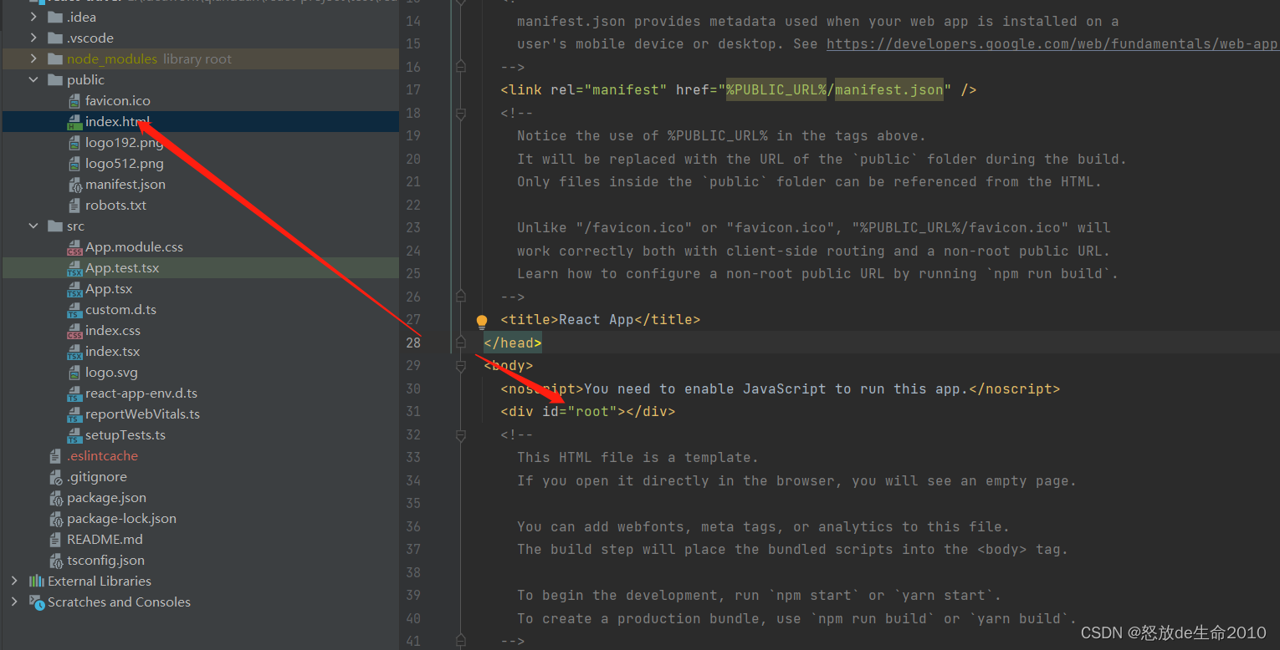Click the react-app-env.d.ts file icon
The height and width of the screenshot is (650, 1280).
74,394
